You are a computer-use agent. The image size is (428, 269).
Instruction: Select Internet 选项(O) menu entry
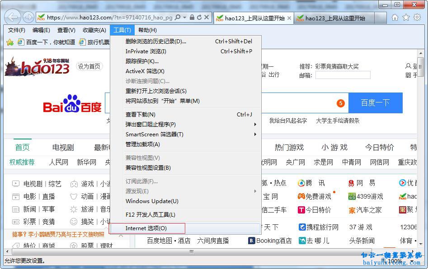185,228
